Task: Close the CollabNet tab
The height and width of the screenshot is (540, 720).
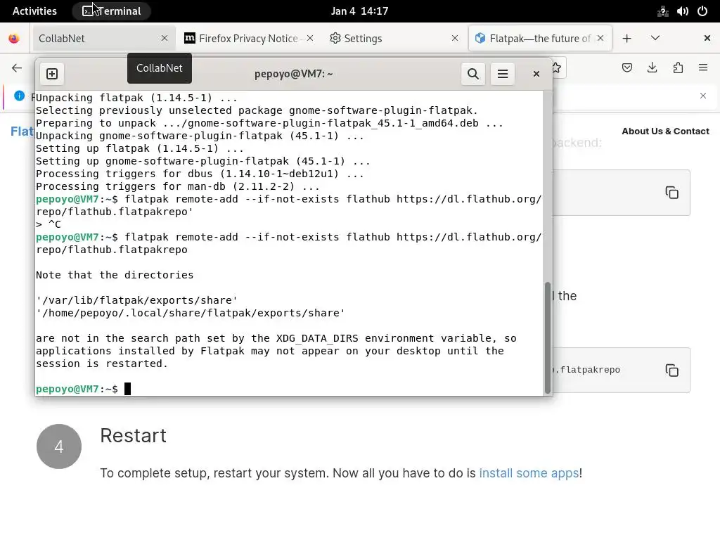Action: [165, 39]
